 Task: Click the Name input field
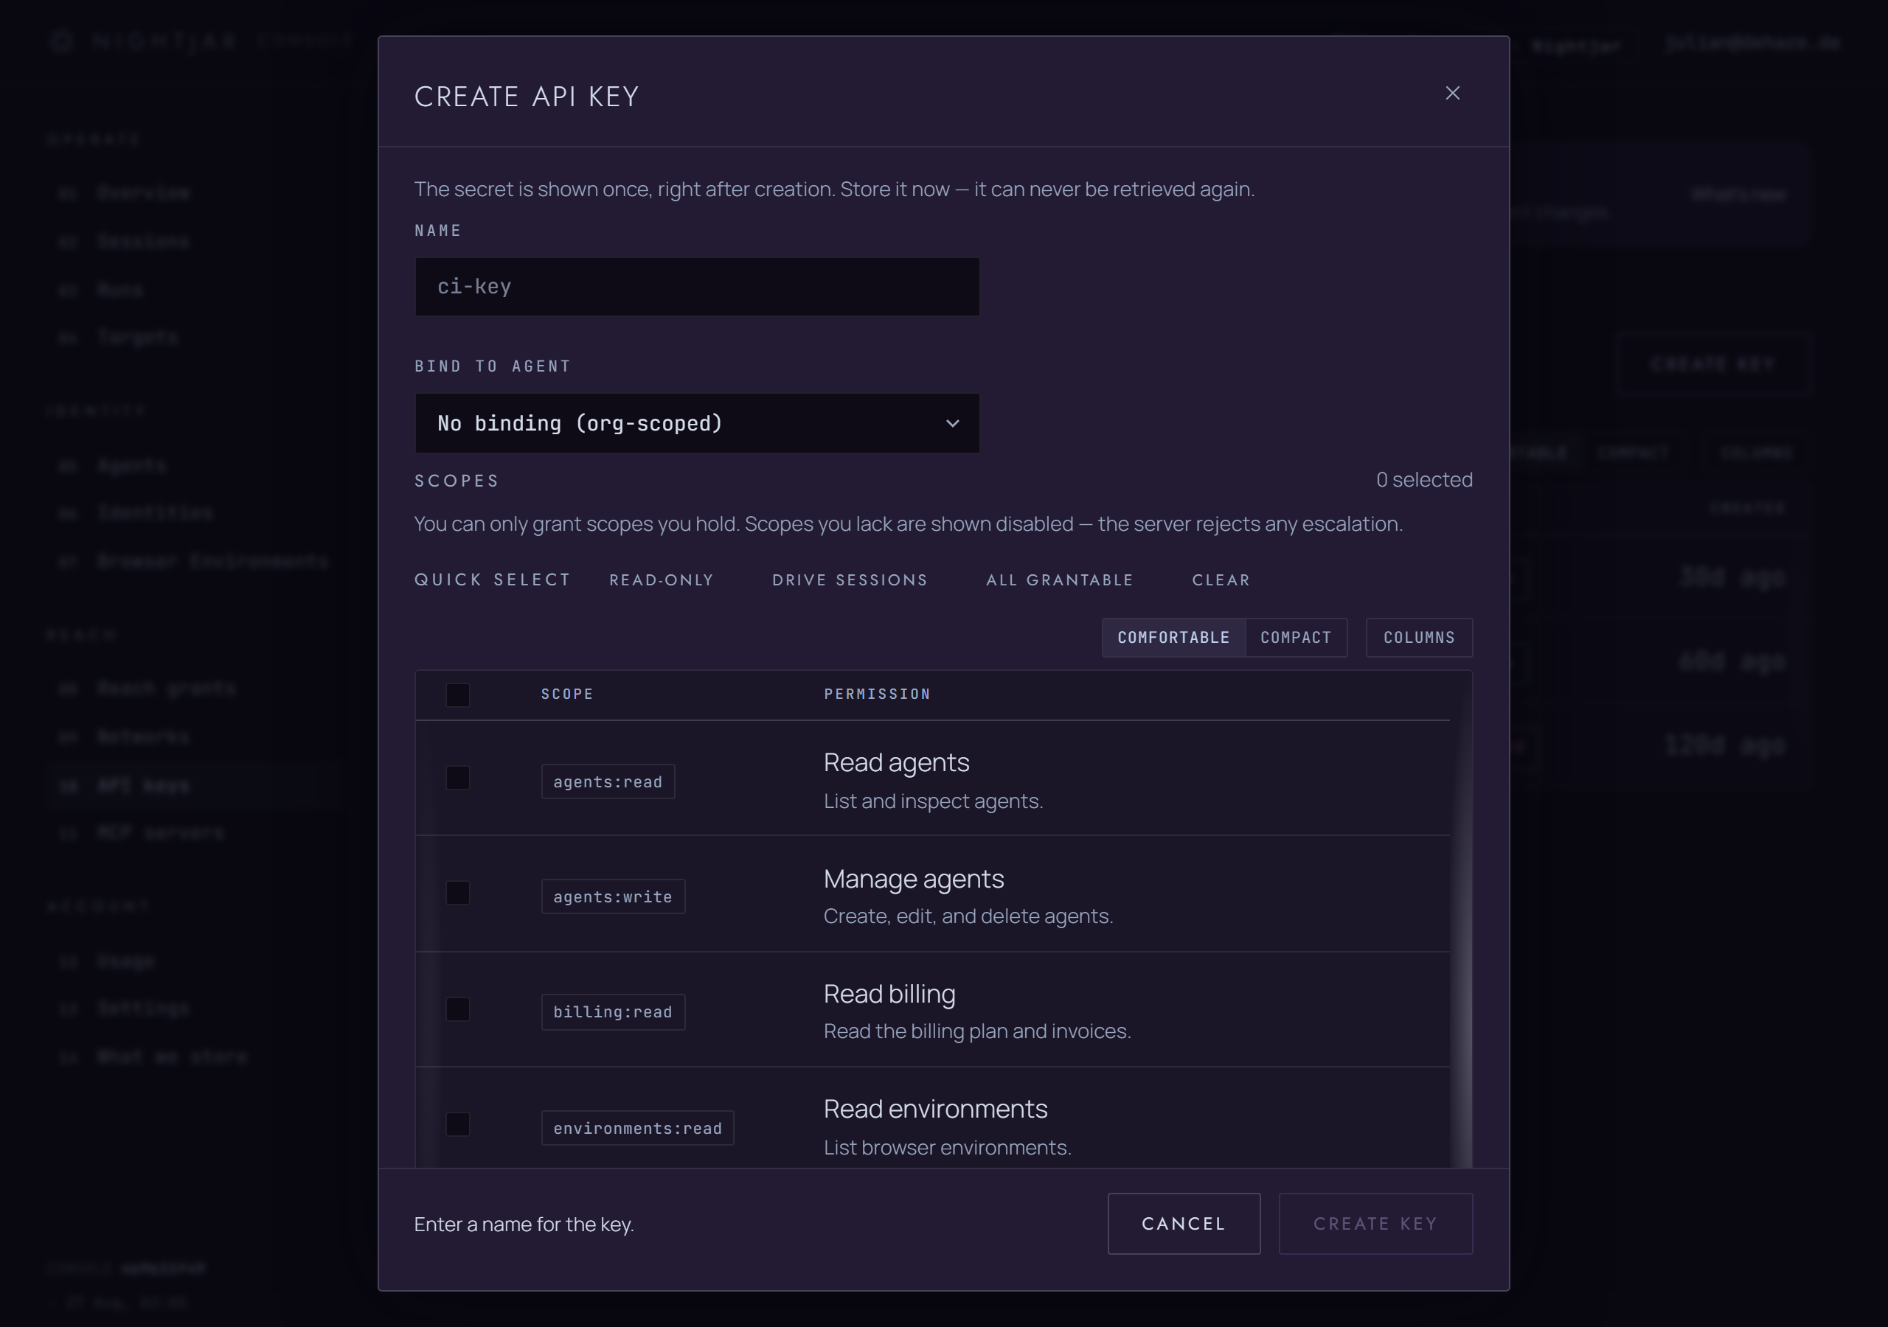(696, 287)
